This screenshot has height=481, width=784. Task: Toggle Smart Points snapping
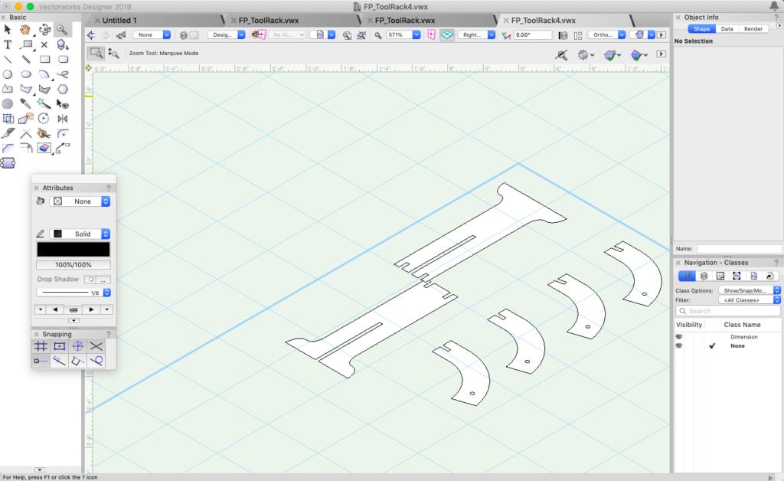41,361
